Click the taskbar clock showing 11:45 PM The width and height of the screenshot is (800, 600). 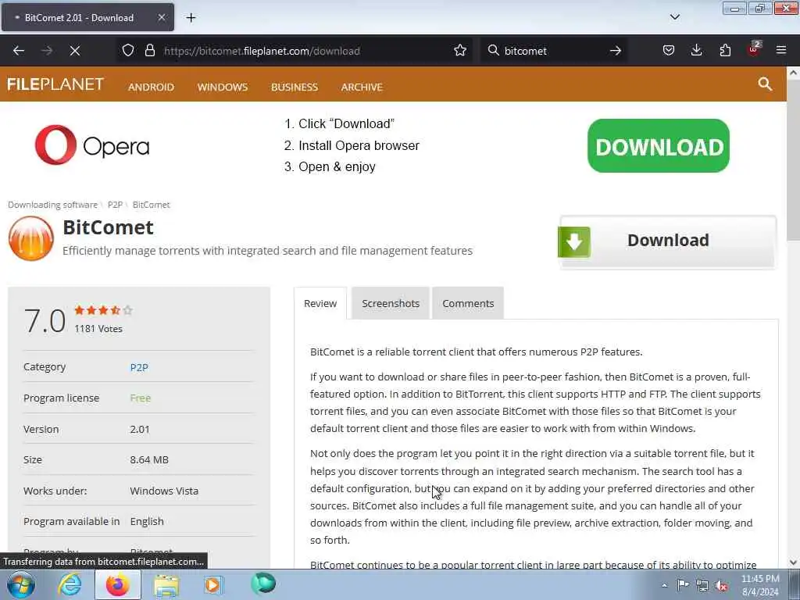(x=760, y=585)
